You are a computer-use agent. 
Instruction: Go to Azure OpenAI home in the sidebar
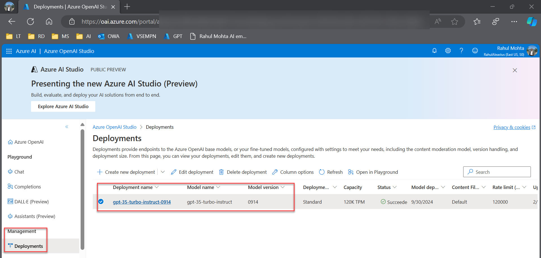click(26, 142)
